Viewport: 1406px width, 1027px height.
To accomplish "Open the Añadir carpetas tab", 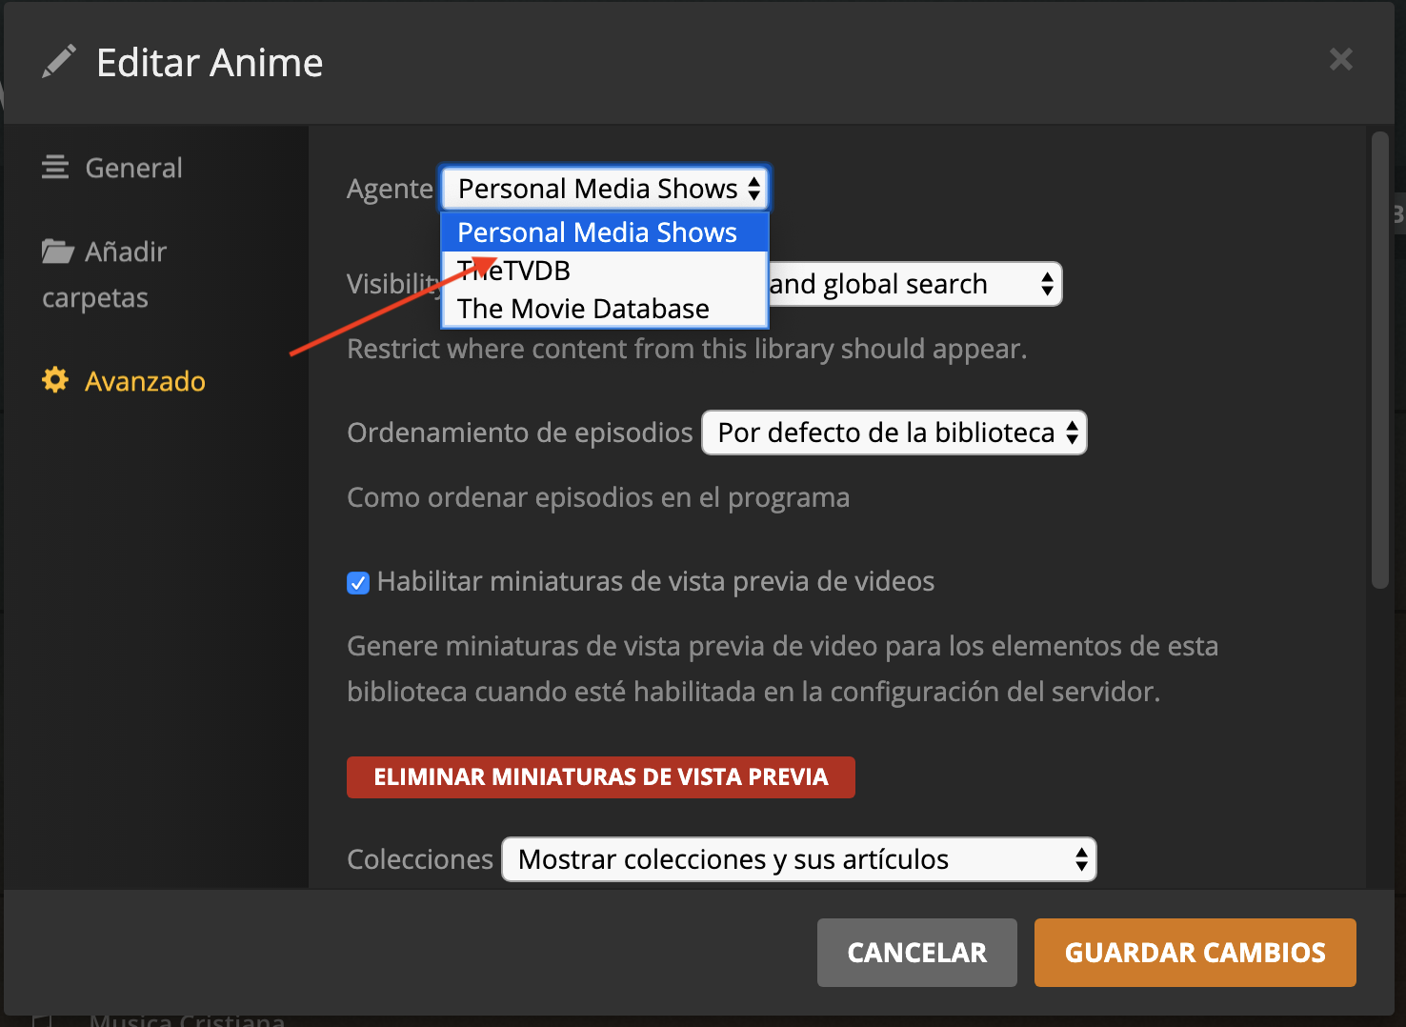I will pos(105,274).
